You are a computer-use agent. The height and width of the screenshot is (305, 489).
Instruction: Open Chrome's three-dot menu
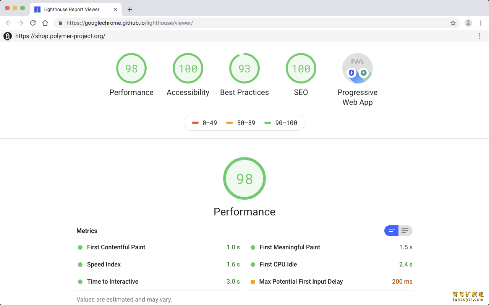coord(481,23)
